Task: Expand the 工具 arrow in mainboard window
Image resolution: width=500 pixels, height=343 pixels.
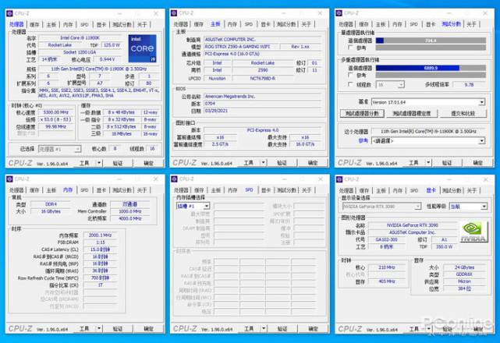Action: pos(264,163)
